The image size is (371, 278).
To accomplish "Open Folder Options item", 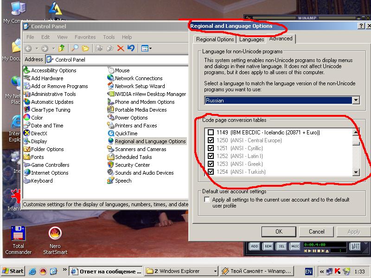I will (x=44, y=149).
